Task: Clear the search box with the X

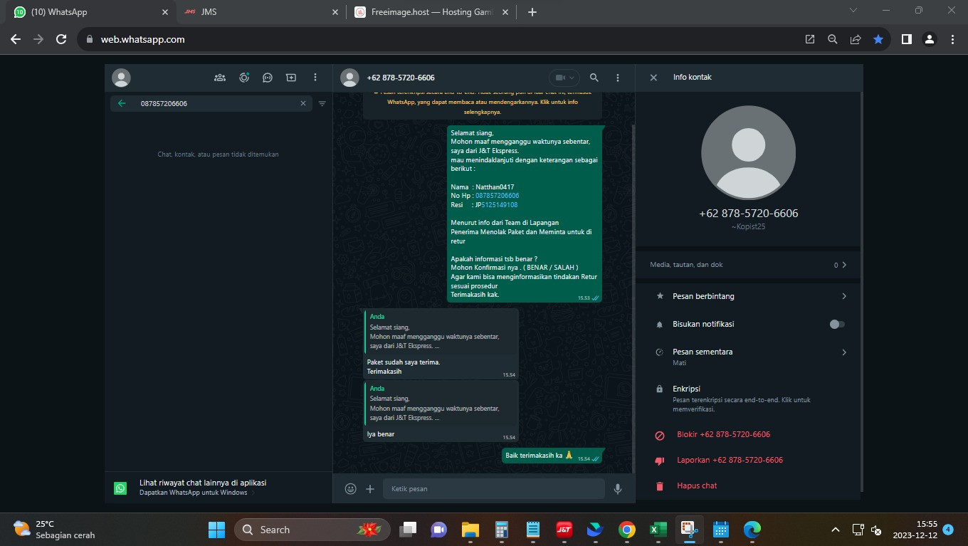Action: pyautogui.click(x=303, y=103)
